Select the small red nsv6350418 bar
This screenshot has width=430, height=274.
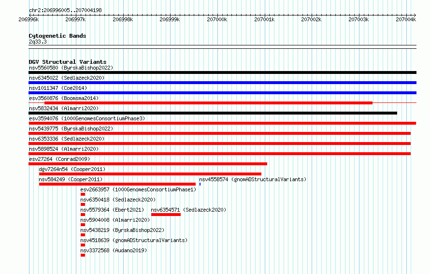tap(83, 204)
